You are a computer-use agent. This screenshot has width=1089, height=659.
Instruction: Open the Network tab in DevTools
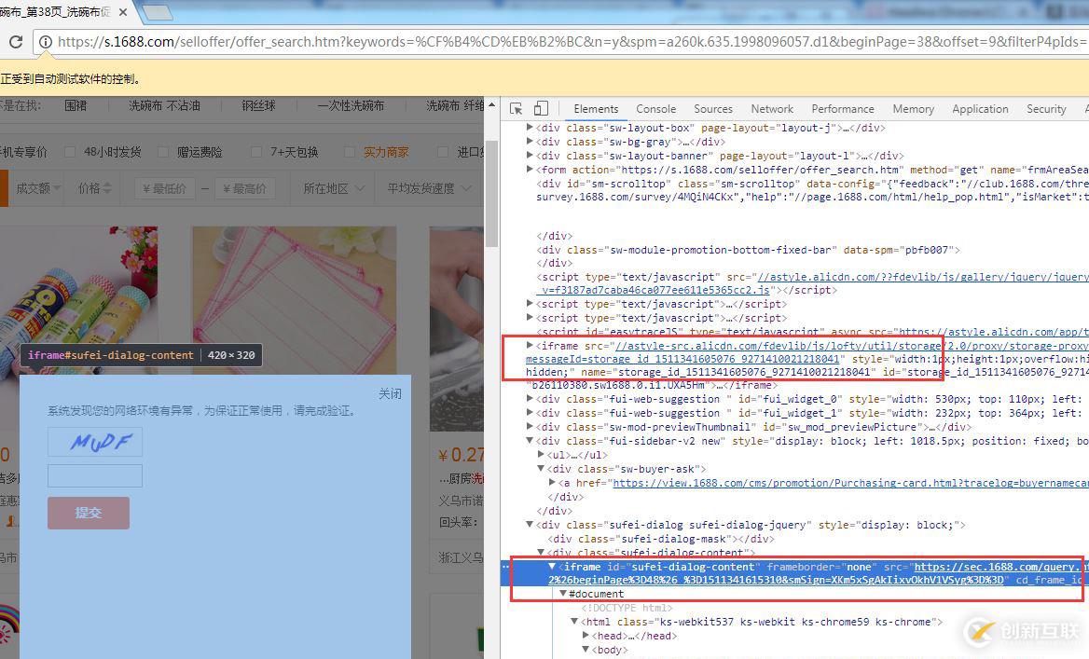[772, 109]
